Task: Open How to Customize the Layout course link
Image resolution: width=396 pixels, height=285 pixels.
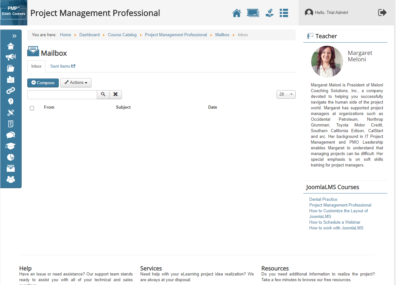Action: point(339,214)
